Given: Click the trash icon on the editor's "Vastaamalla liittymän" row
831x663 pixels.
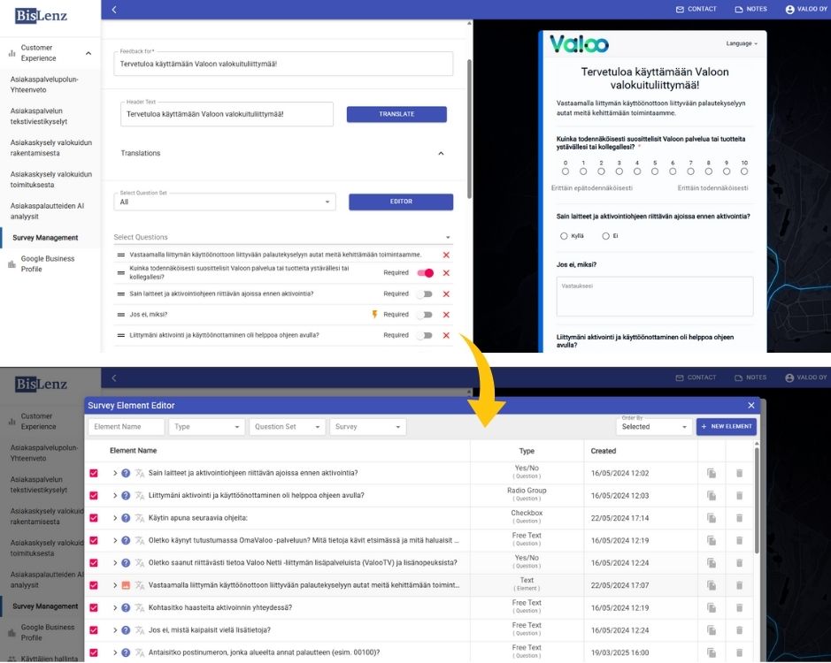Looking at the screenshot, I should (739, 586).
